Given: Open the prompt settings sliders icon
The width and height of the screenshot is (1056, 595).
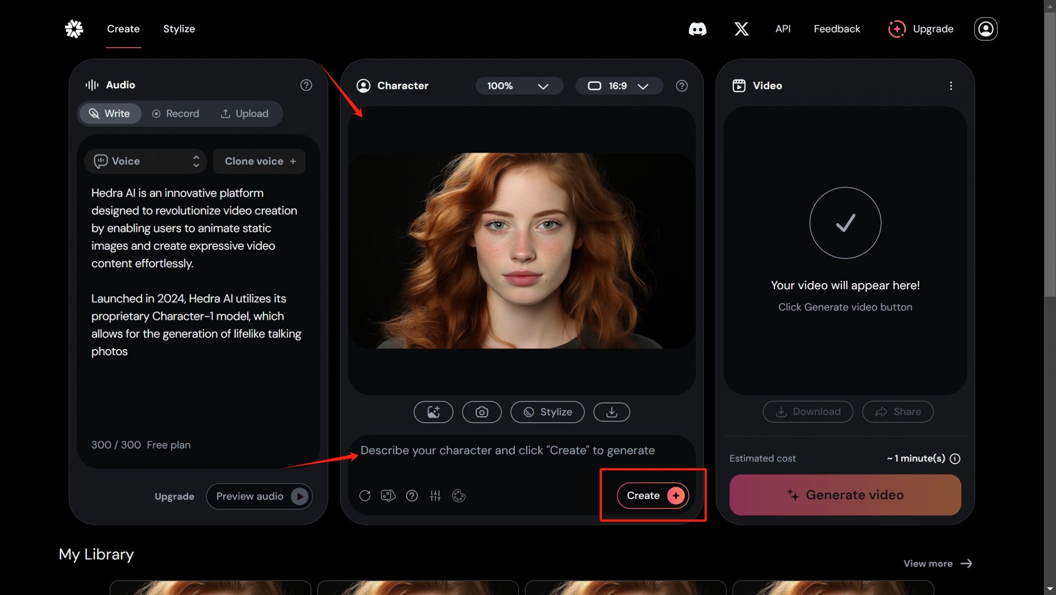Looking at the screenshot, I should (x=435, y=496).
